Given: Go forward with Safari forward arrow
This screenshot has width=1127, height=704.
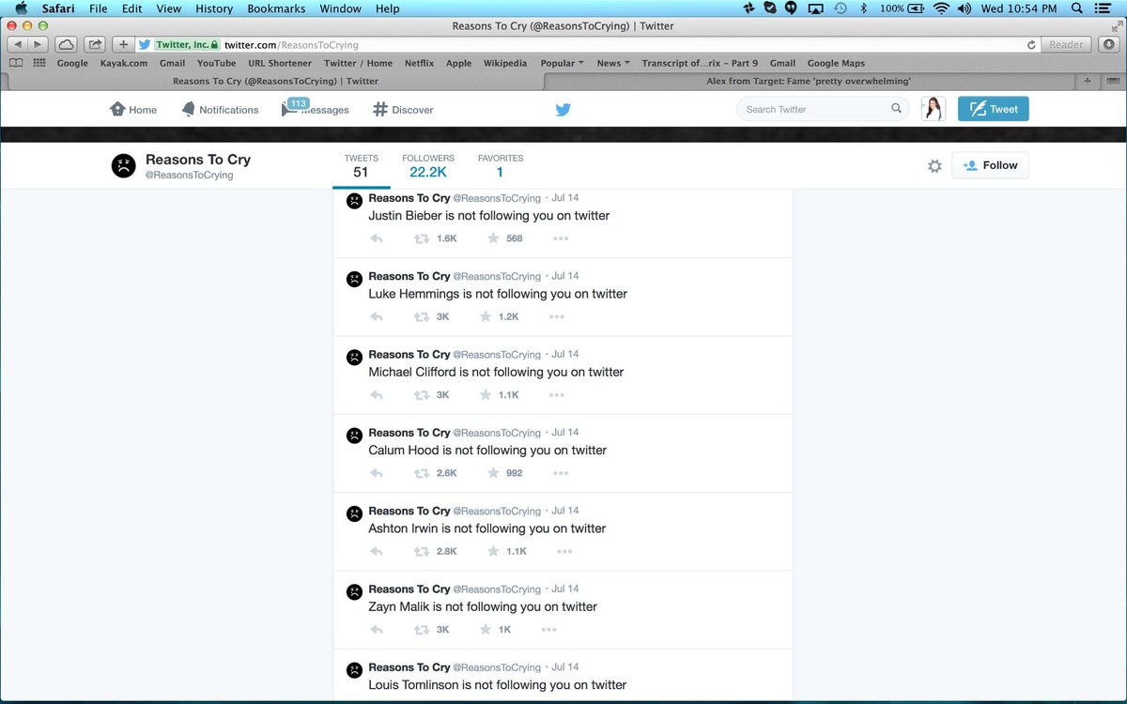Looking at the screenshot, I should coord(39,44).
